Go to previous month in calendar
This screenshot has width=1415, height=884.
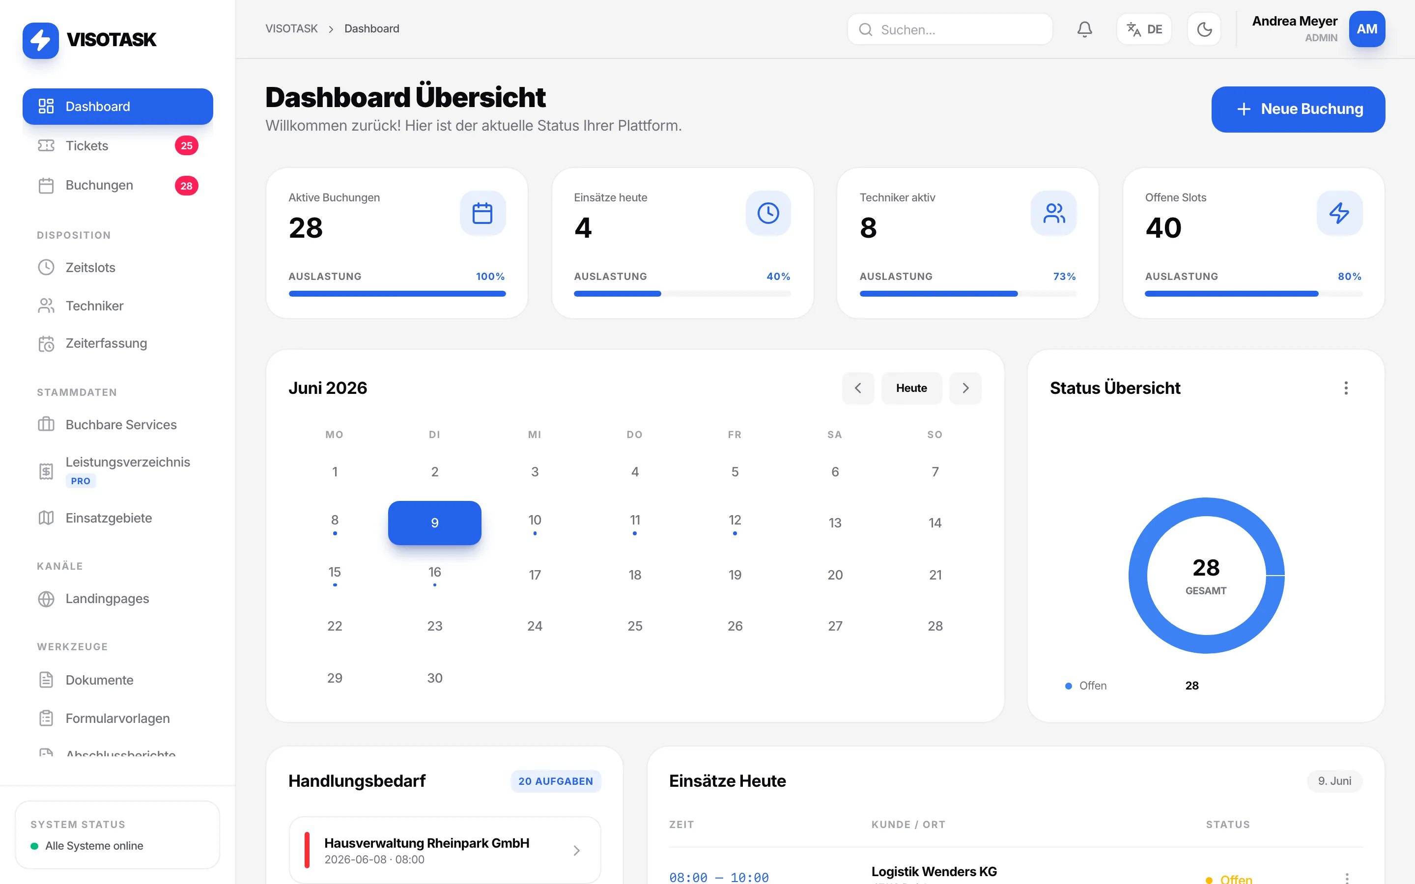(x=858, y=388)
